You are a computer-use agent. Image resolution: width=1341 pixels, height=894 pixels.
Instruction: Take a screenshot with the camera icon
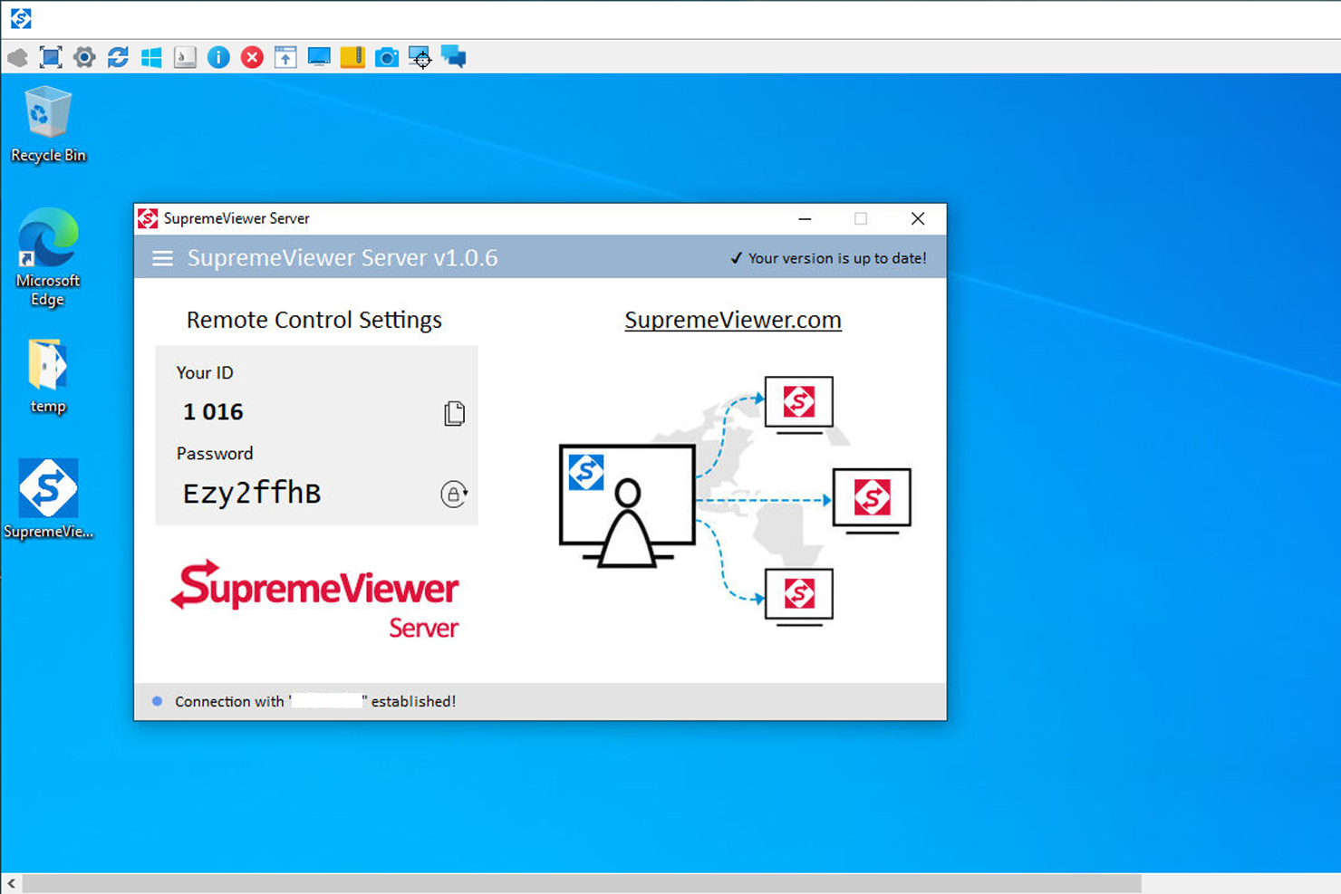(x=386, y=58)
